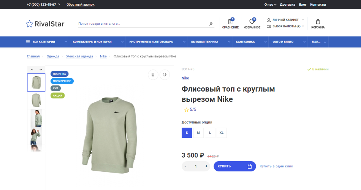Click the hamburger icon for Все категории
Screen dimensions: 361x190
point(28,42)
